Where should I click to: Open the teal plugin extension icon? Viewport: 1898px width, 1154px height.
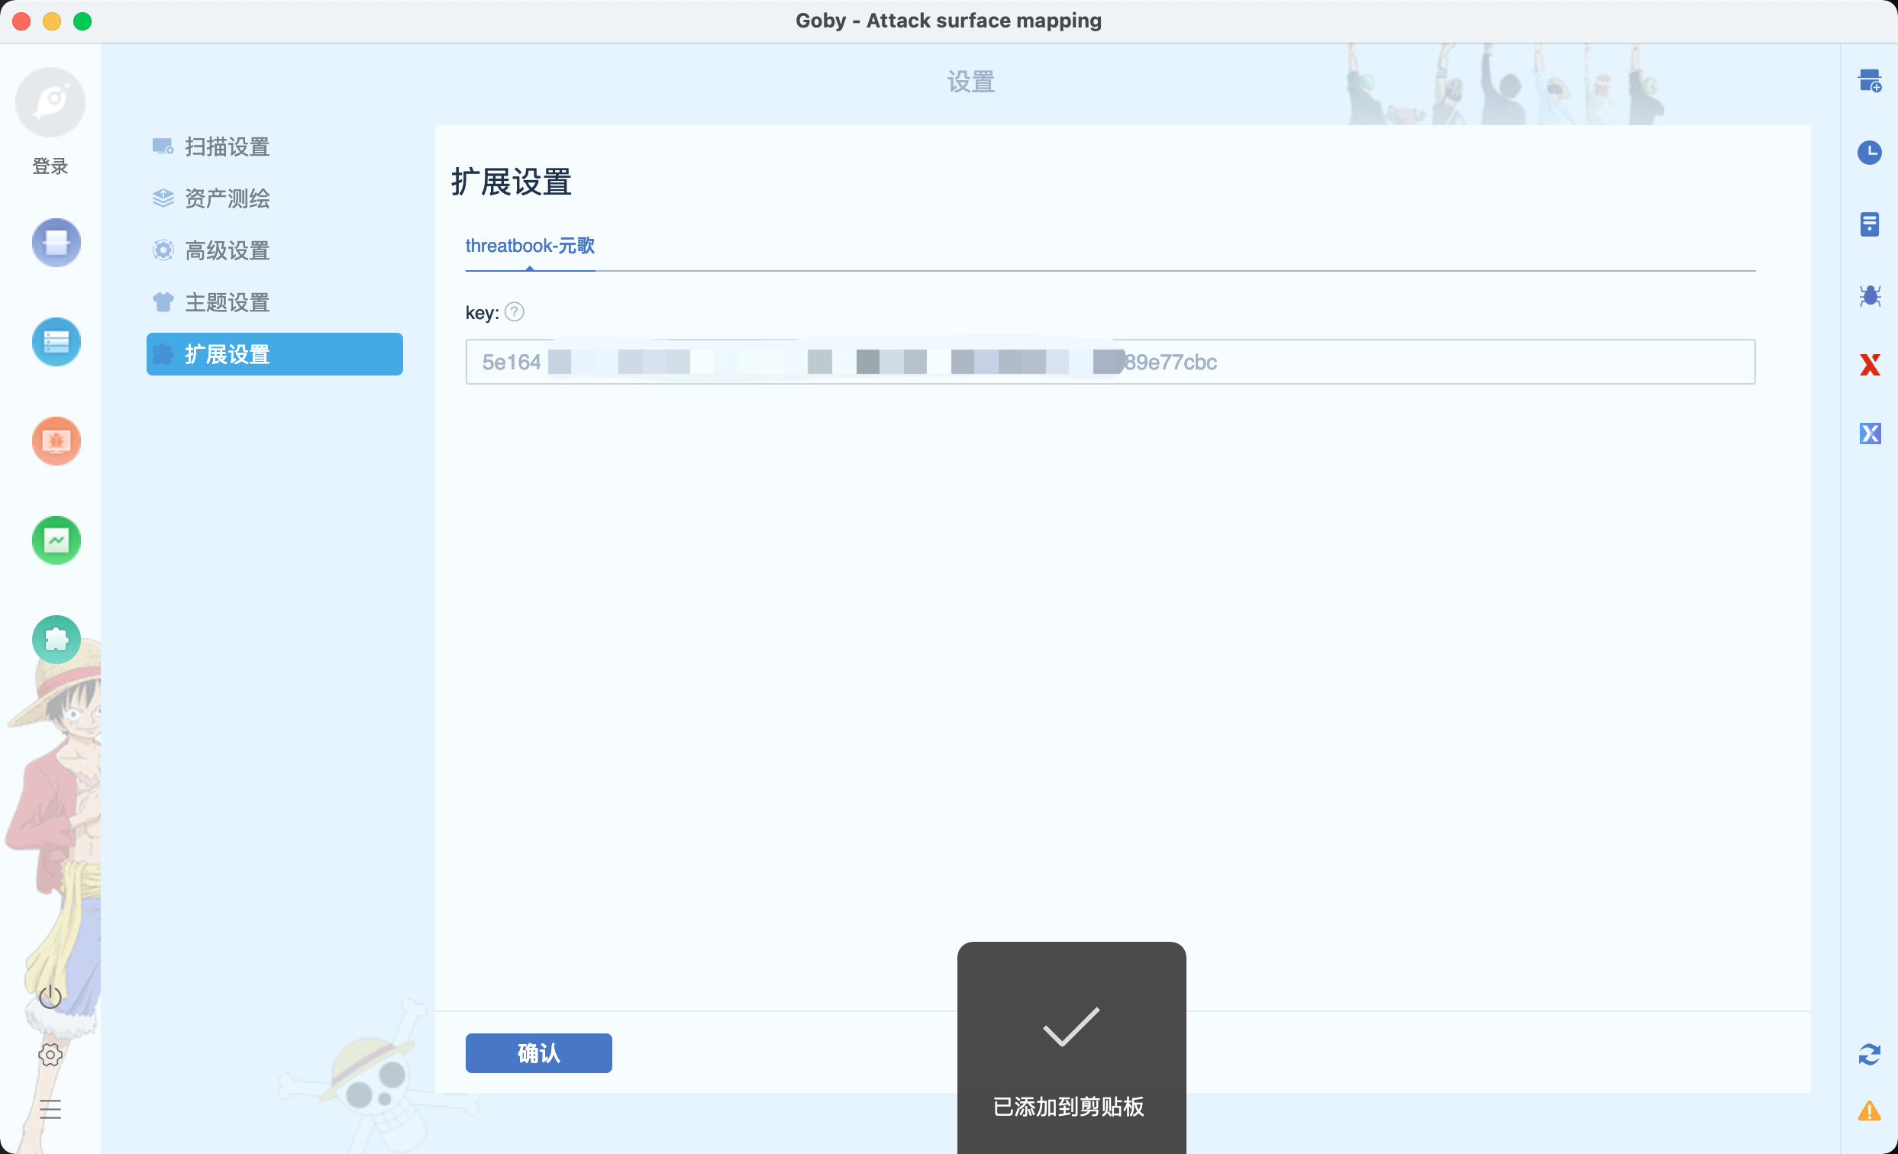click(x=56, y=640)
